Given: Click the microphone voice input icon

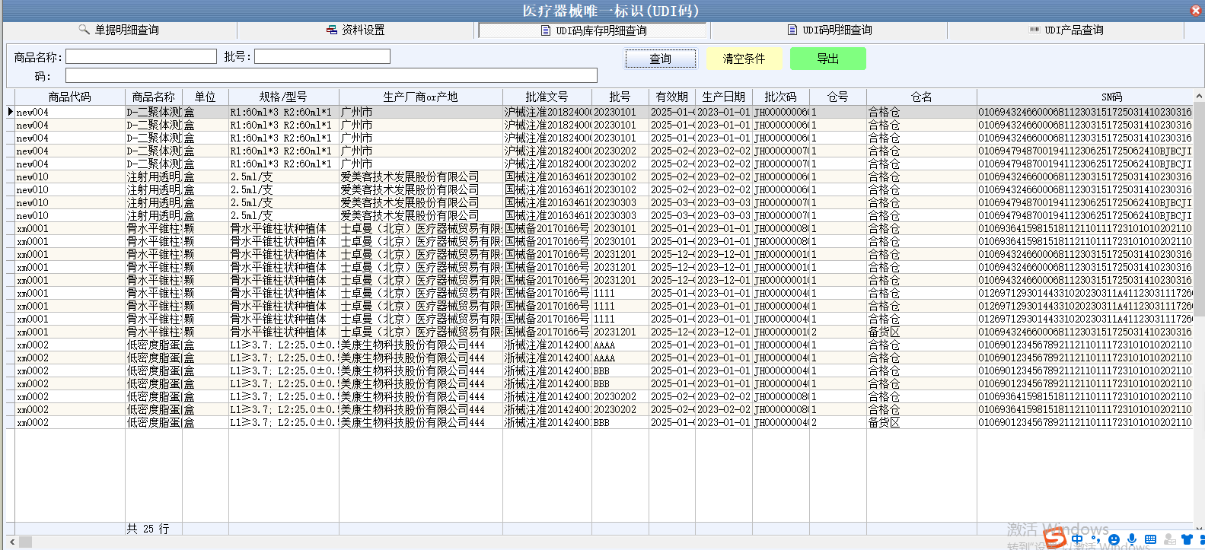Looking at the screenshot, I should pyautogui.click(x=1133, y=539).
